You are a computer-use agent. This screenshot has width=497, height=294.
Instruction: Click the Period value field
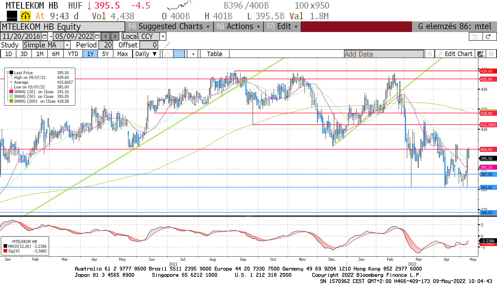point(106,45)
